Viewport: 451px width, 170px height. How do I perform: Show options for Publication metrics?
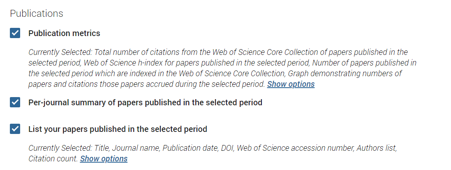pyautogui.click(x=291, y=84)
